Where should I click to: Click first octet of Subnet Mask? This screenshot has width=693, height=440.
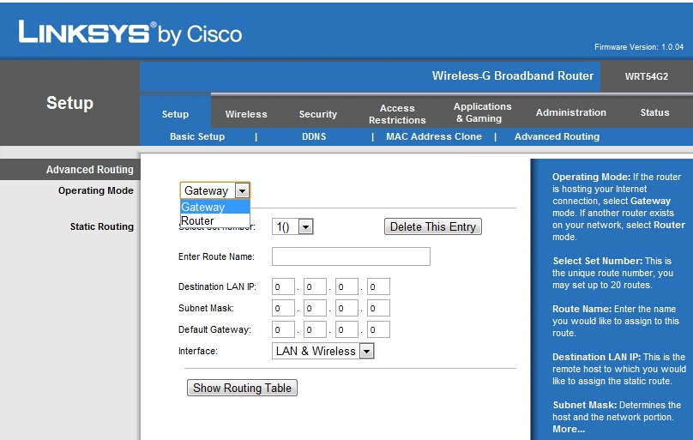(283, 308)
